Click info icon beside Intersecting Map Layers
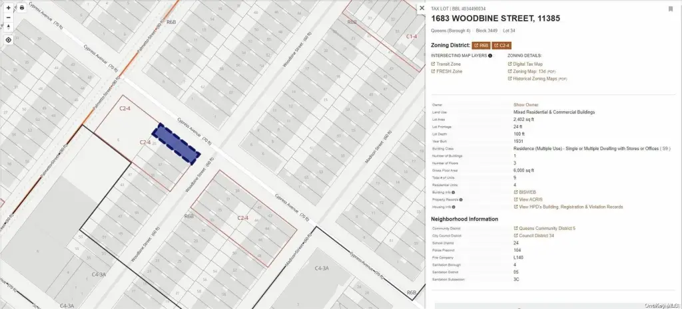This screenshot has height=309, width=682. point(490,56)
